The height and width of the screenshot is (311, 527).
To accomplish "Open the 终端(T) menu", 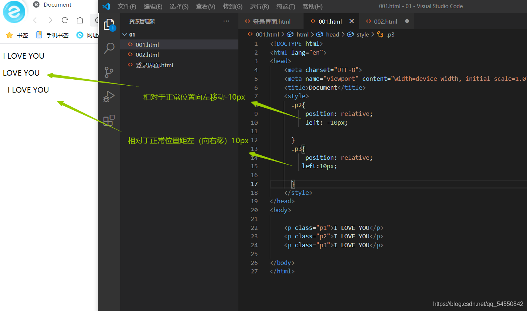I will pos(286,6).
